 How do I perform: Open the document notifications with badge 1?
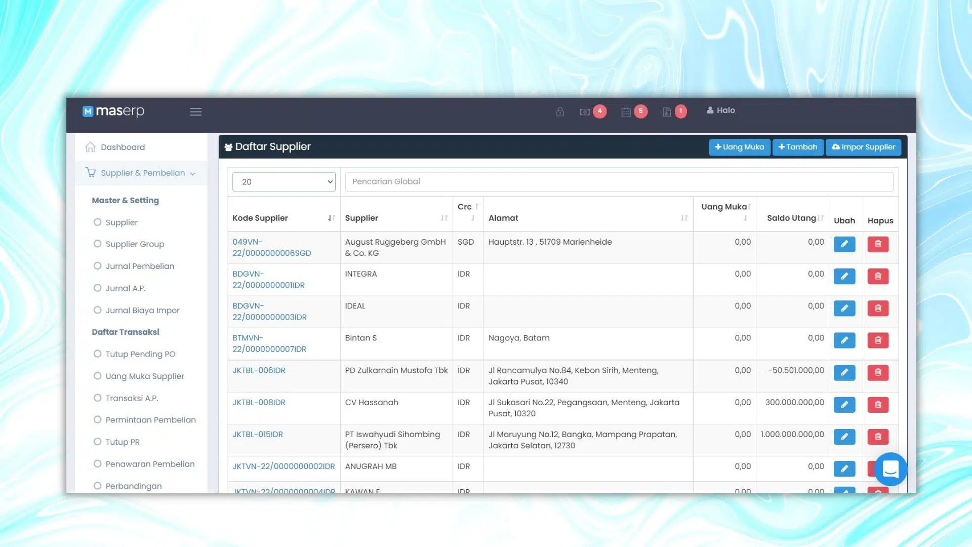(674, 111)
